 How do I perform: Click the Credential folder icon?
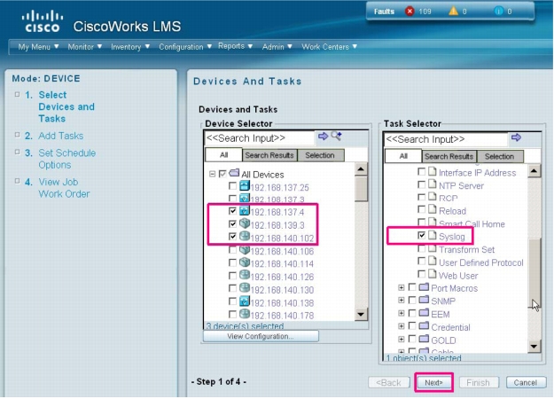424,325
